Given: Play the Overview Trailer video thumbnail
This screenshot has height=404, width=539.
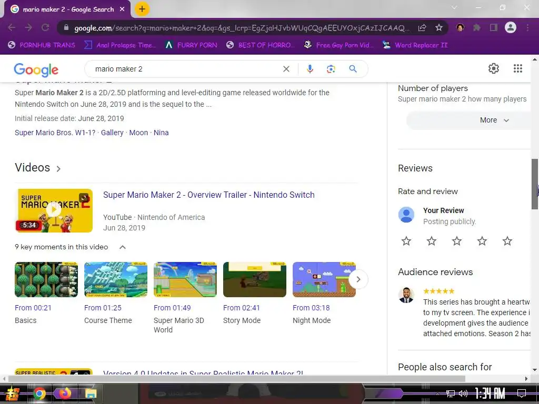Looking at the screenshot, I should pos(54,210).
